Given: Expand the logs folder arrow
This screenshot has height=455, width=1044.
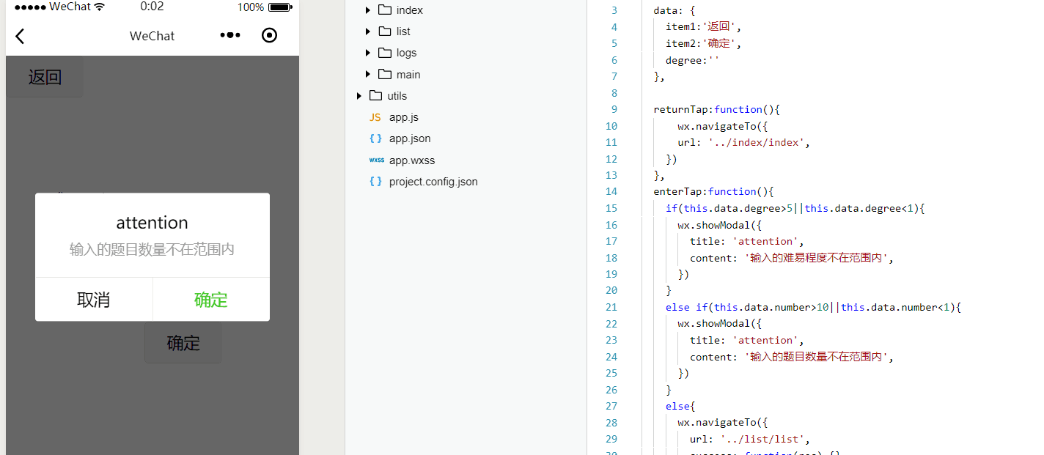Looking at the screenshot, I should click(x=368, y=53).
